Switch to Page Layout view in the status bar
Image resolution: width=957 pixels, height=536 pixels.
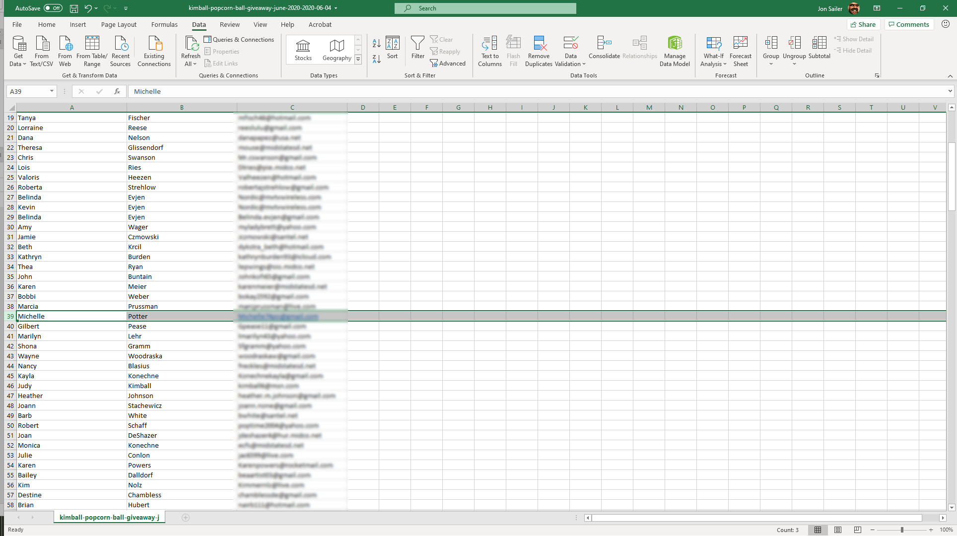point(838,530)
